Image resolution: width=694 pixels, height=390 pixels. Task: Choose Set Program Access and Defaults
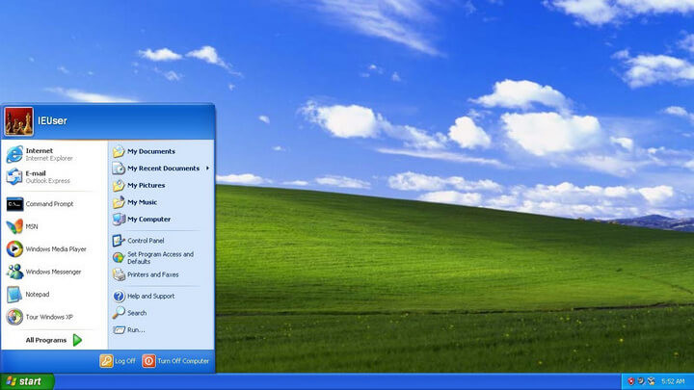159,258
